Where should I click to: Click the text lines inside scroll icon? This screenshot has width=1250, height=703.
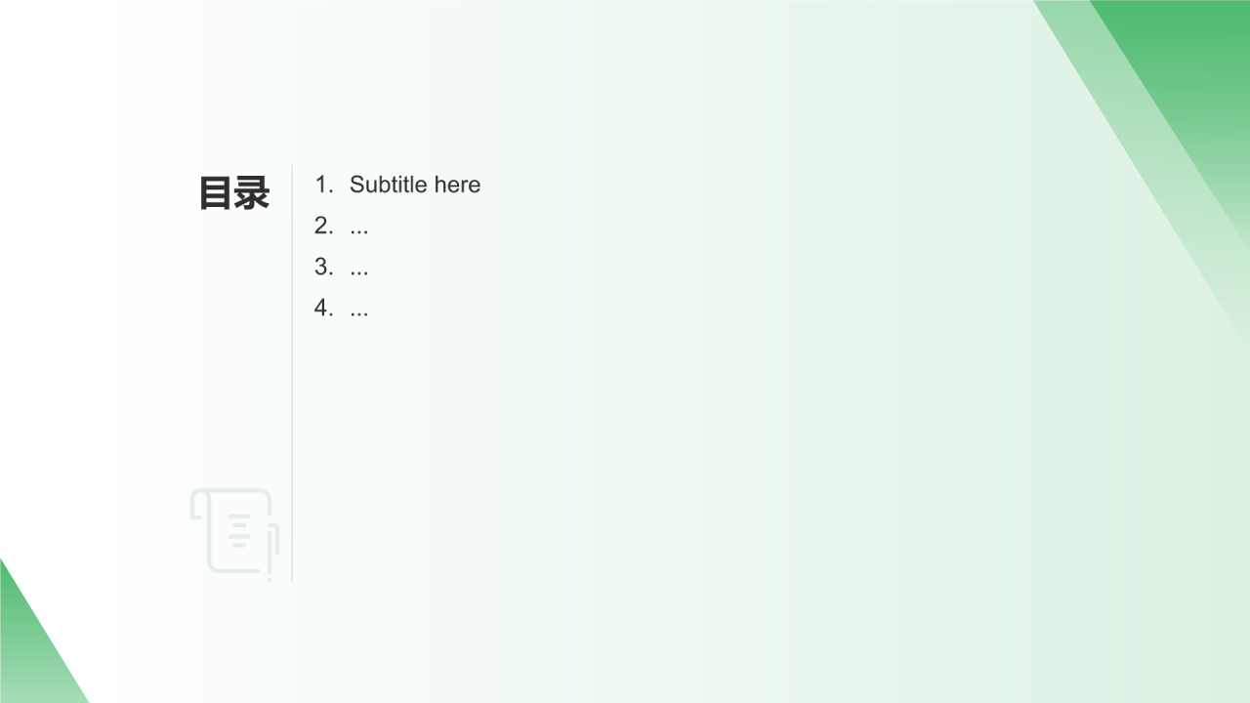(239, 530)
